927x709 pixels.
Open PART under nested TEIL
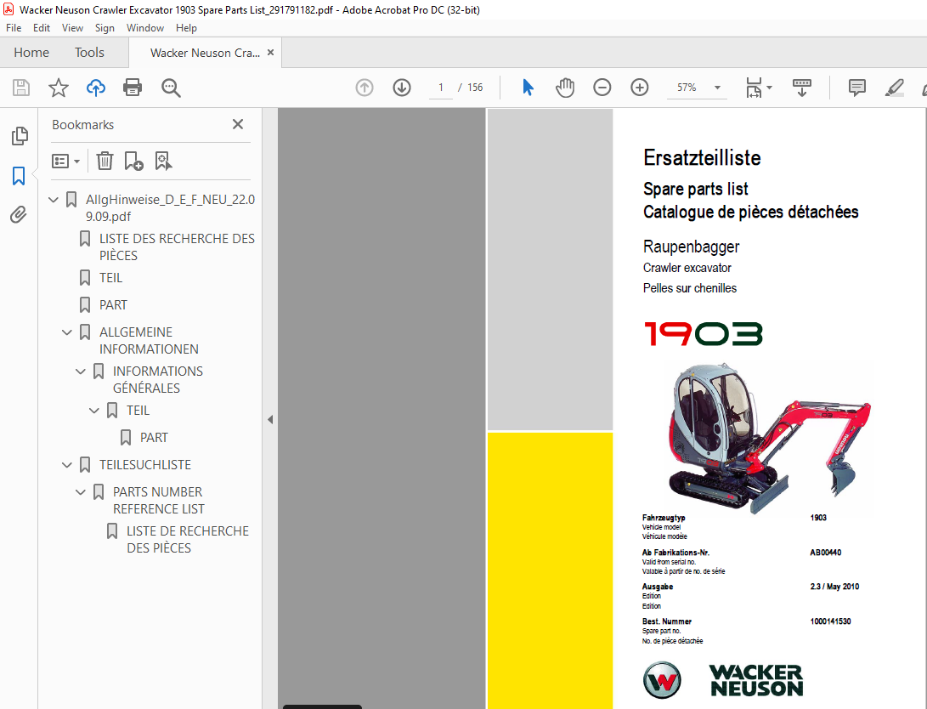pyautogui.click(x=154, y=438)
